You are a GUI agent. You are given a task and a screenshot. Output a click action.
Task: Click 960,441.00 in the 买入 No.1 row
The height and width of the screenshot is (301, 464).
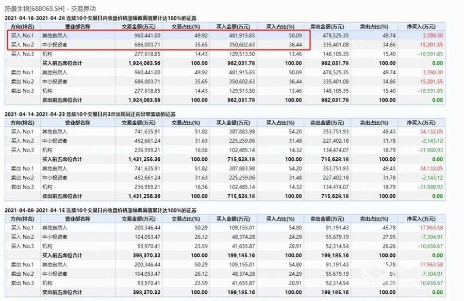[x=147, y=36]
